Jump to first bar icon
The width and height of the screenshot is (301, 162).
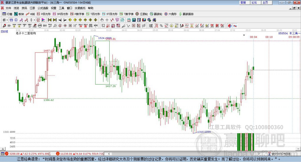coord(49,20)
